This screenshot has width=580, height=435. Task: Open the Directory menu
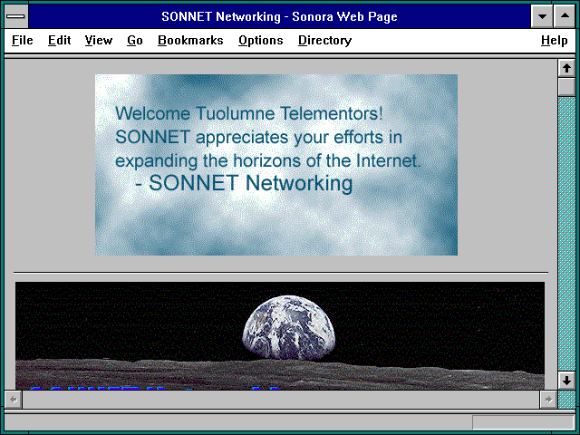pyautogui.click(x=324, y=40)
